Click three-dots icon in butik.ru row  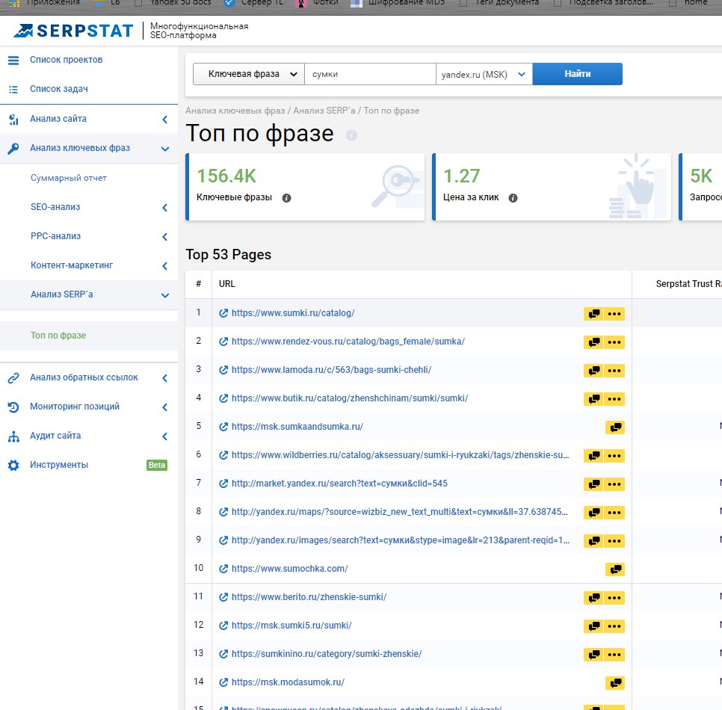coord(614,399)
